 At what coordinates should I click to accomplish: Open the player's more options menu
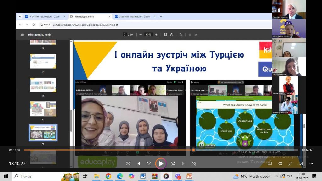[x=311, y=163]
